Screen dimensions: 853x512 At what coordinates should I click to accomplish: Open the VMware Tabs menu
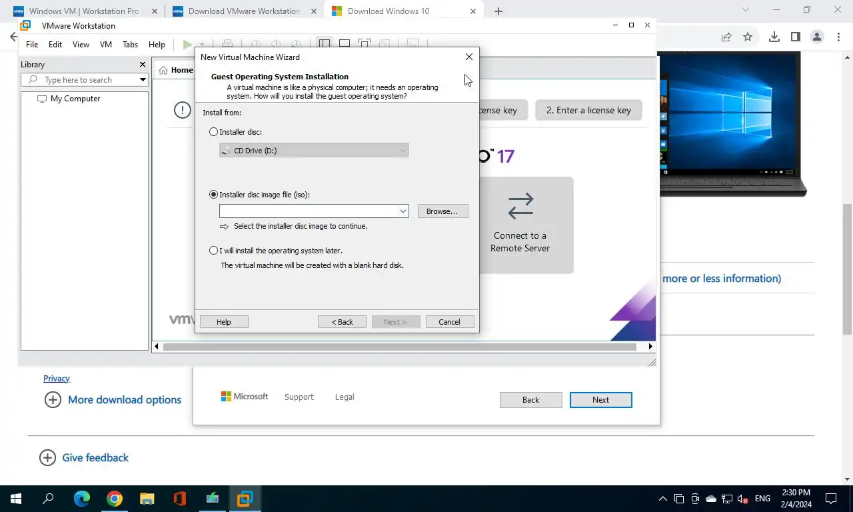(130, 45)
